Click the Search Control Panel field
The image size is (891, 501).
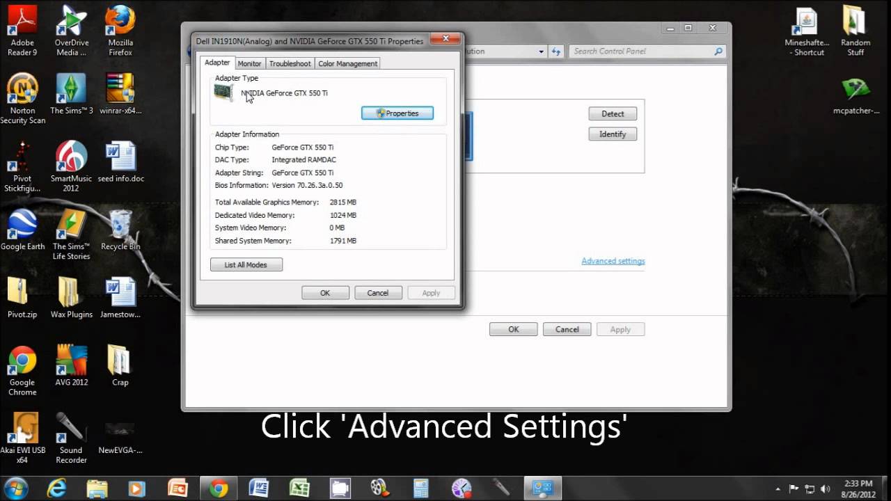point(647,51)
